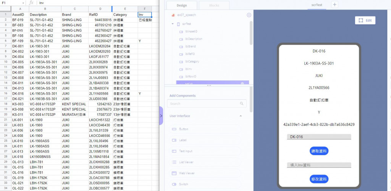
Task: Collapse side panel with arrow handle
Action: click(x=161, y=116)
